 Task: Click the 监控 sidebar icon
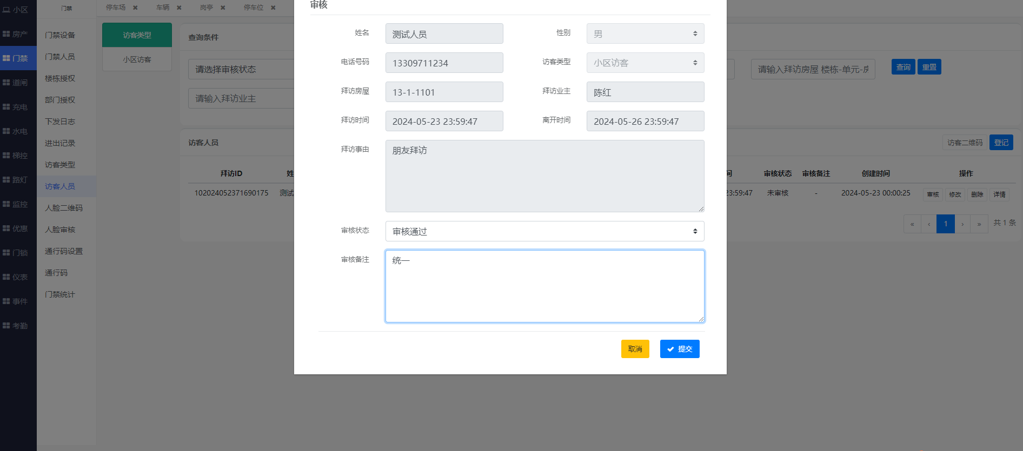(6, 204)
